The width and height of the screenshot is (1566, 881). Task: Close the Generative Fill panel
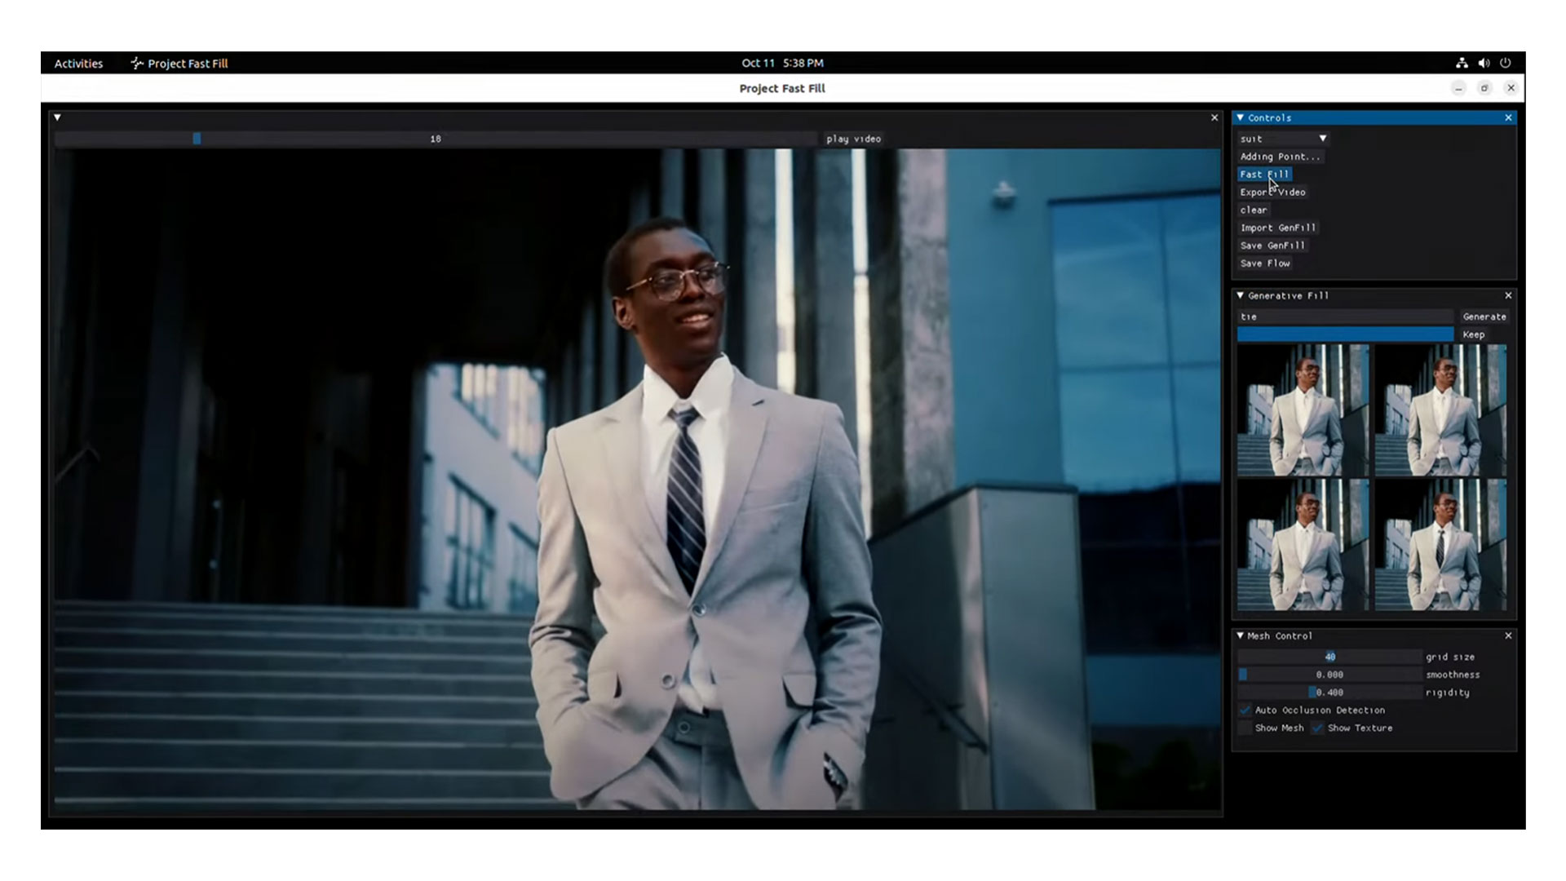[x=1508, y=295]
